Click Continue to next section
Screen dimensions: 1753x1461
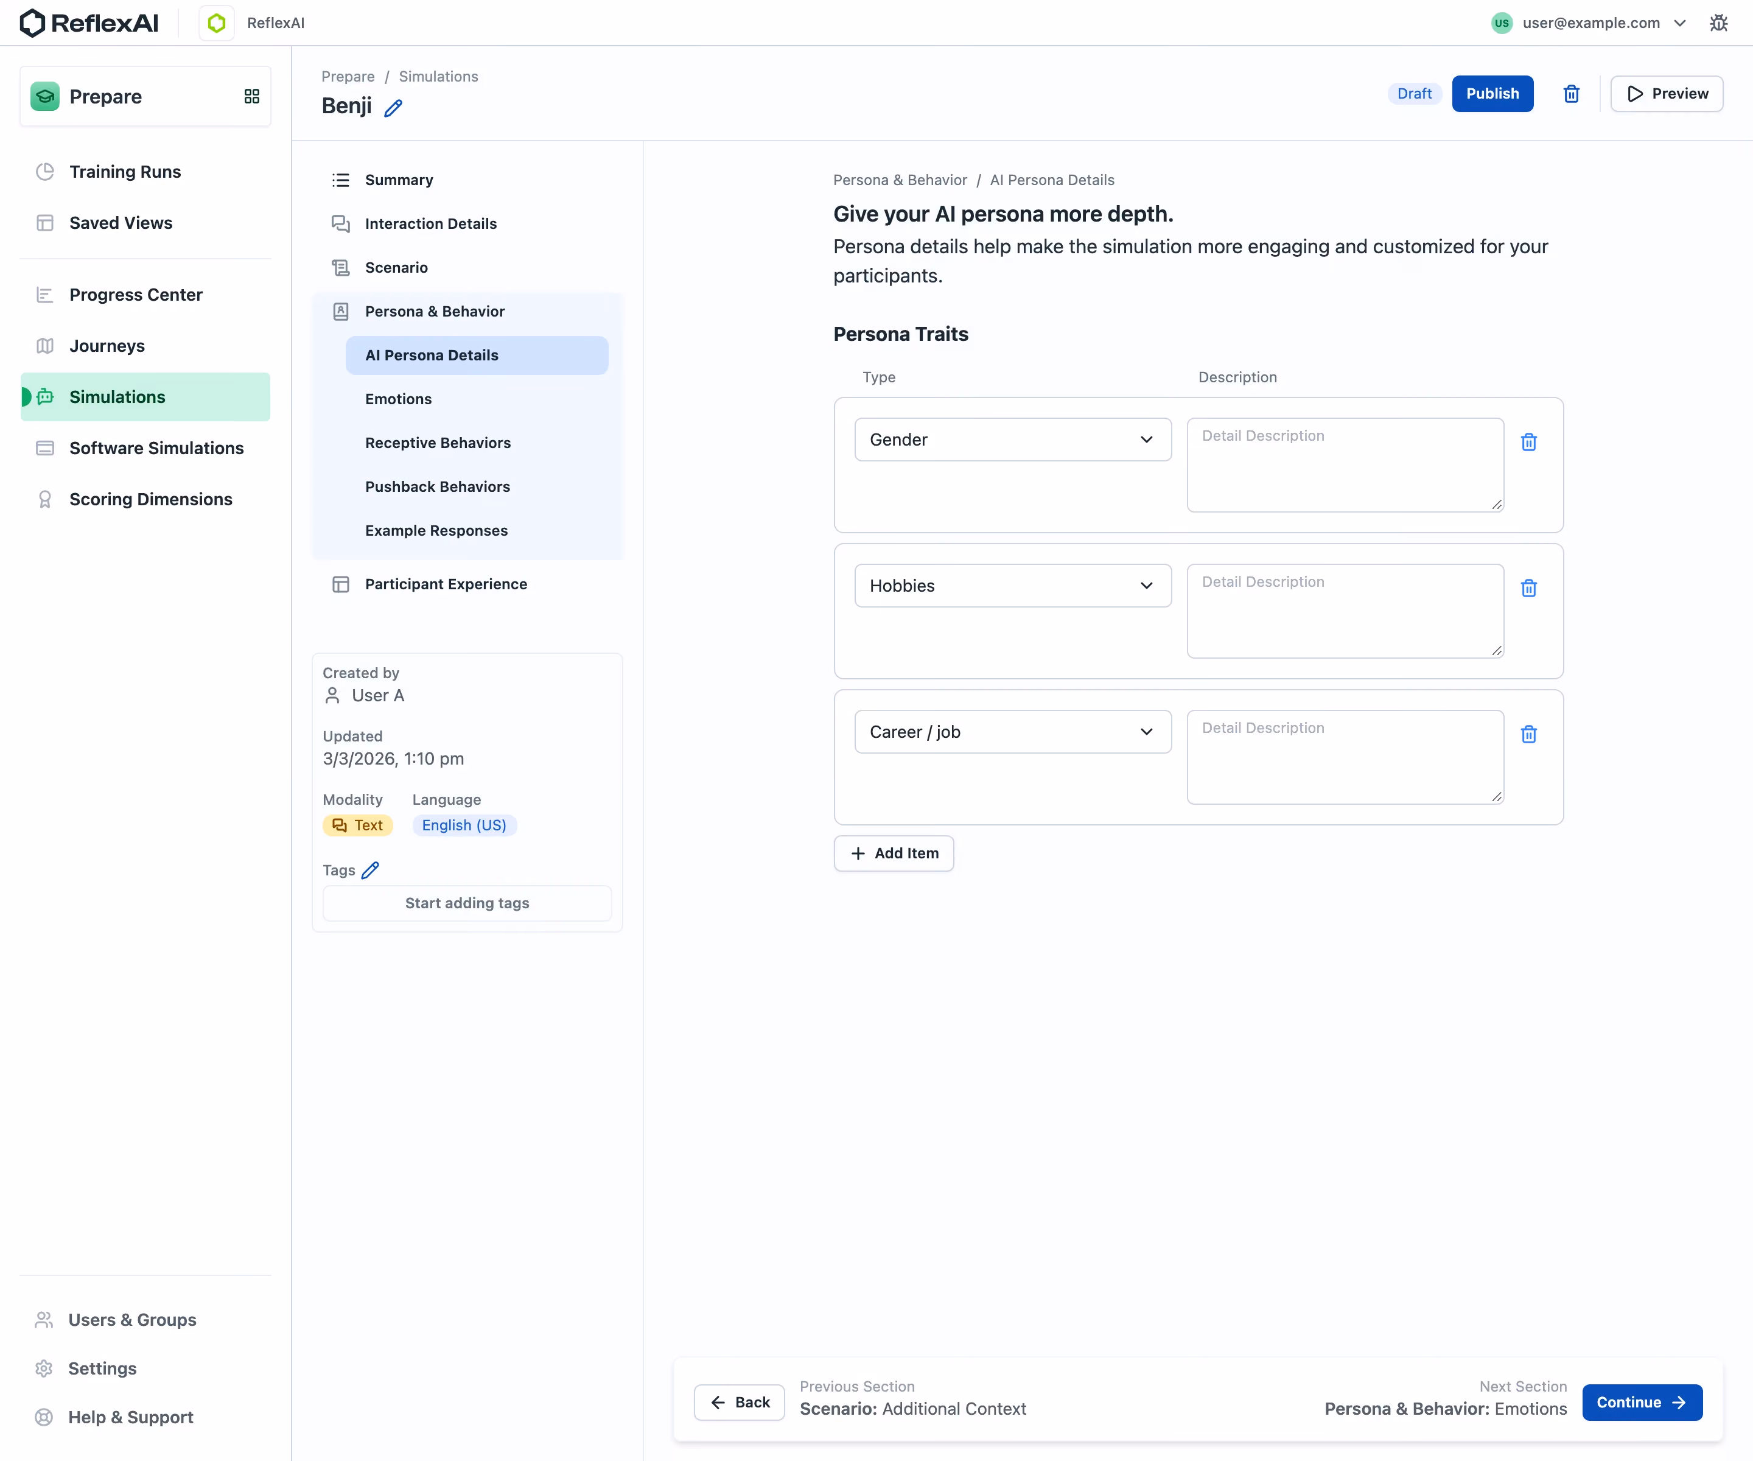point(1642,1403)
